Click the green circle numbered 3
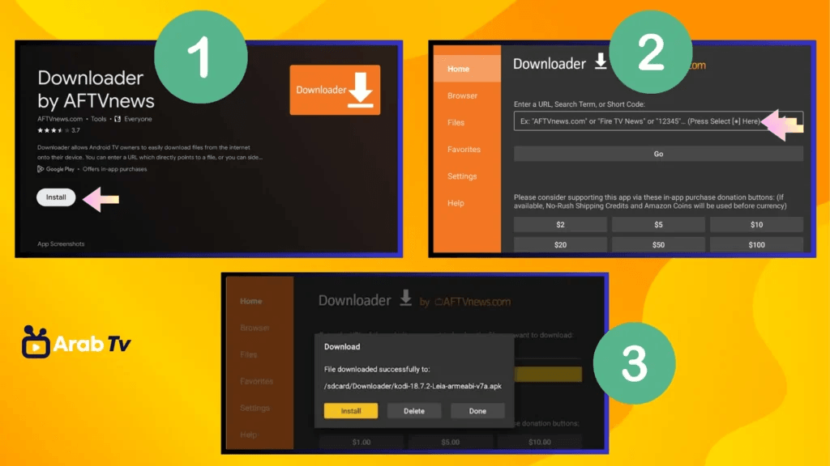This screenshot has height=466, width=830. point(634,365)
